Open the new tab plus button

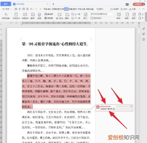[53, 4]
